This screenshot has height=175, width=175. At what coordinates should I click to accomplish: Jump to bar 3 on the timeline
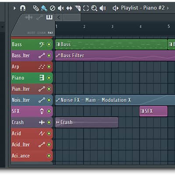point(112,27)
